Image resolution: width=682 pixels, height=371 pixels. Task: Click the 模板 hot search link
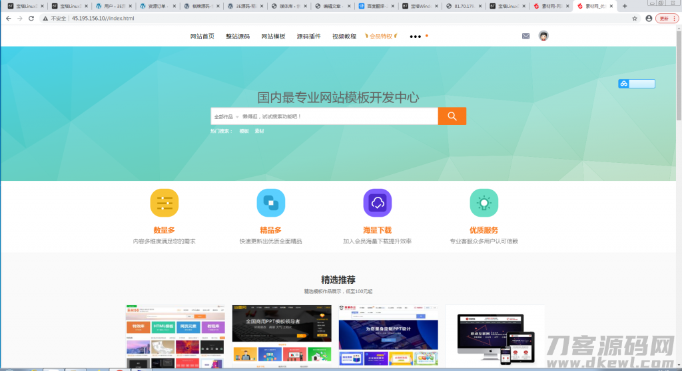(244, 131)
